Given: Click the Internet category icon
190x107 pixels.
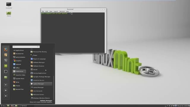Looking at the screenshot, I should click(14, 64).
